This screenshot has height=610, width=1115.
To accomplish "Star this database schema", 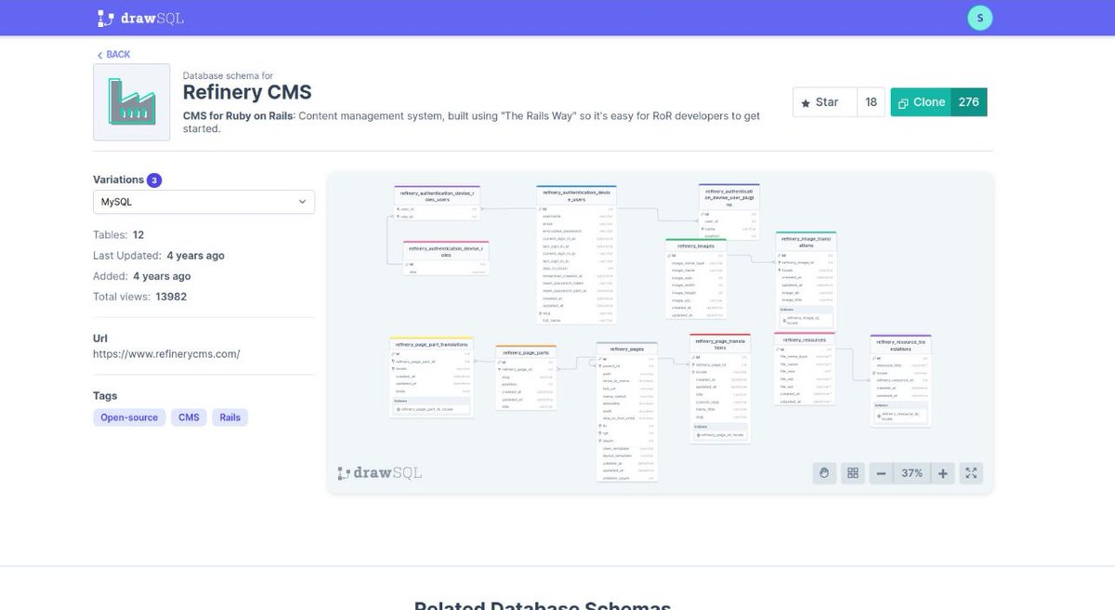I will pos(824,102).
